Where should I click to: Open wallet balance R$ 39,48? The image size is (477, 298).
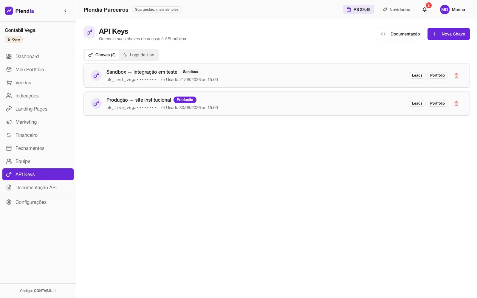click(x=358, y=10)
